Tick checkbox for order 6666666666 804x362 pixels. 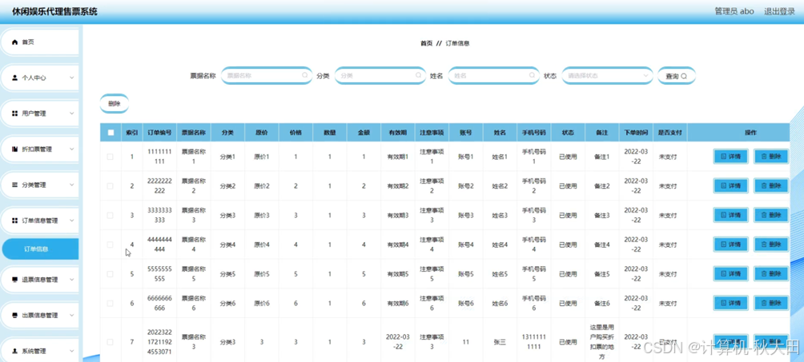coord(111,303)
